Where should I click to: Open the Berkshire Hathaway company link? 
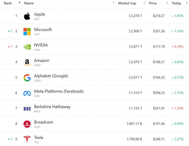pyautogui.click(x=52, y=107)
